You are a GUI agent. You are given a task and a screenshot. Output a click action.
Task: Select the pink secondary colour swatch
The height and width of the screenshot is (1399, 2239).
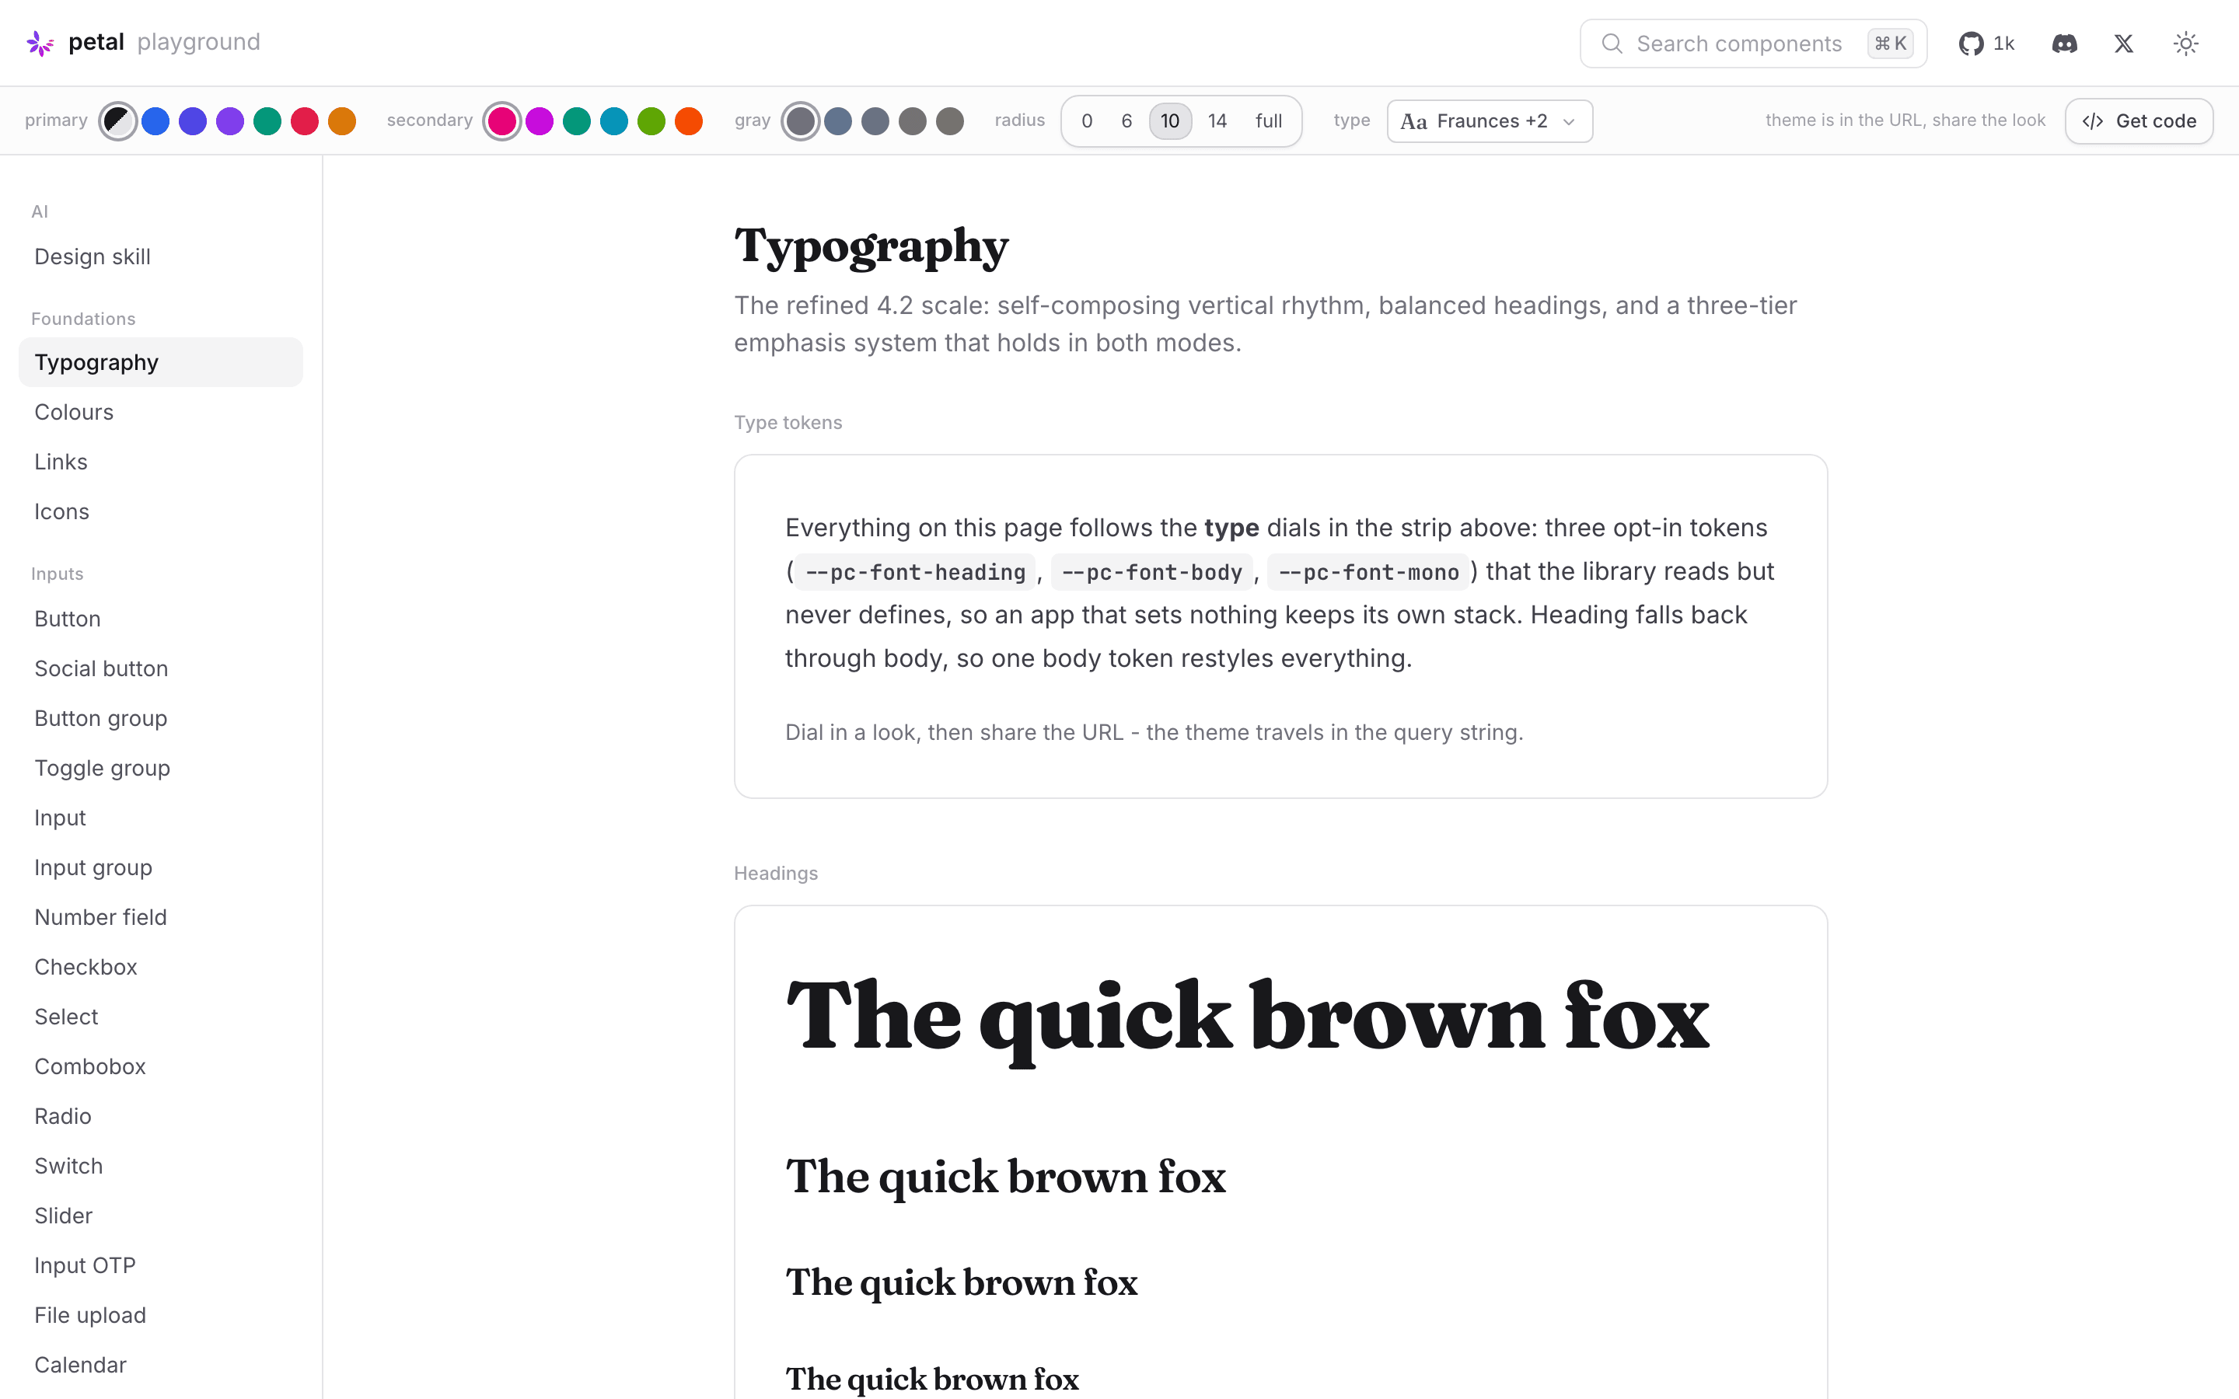point(501,121)
